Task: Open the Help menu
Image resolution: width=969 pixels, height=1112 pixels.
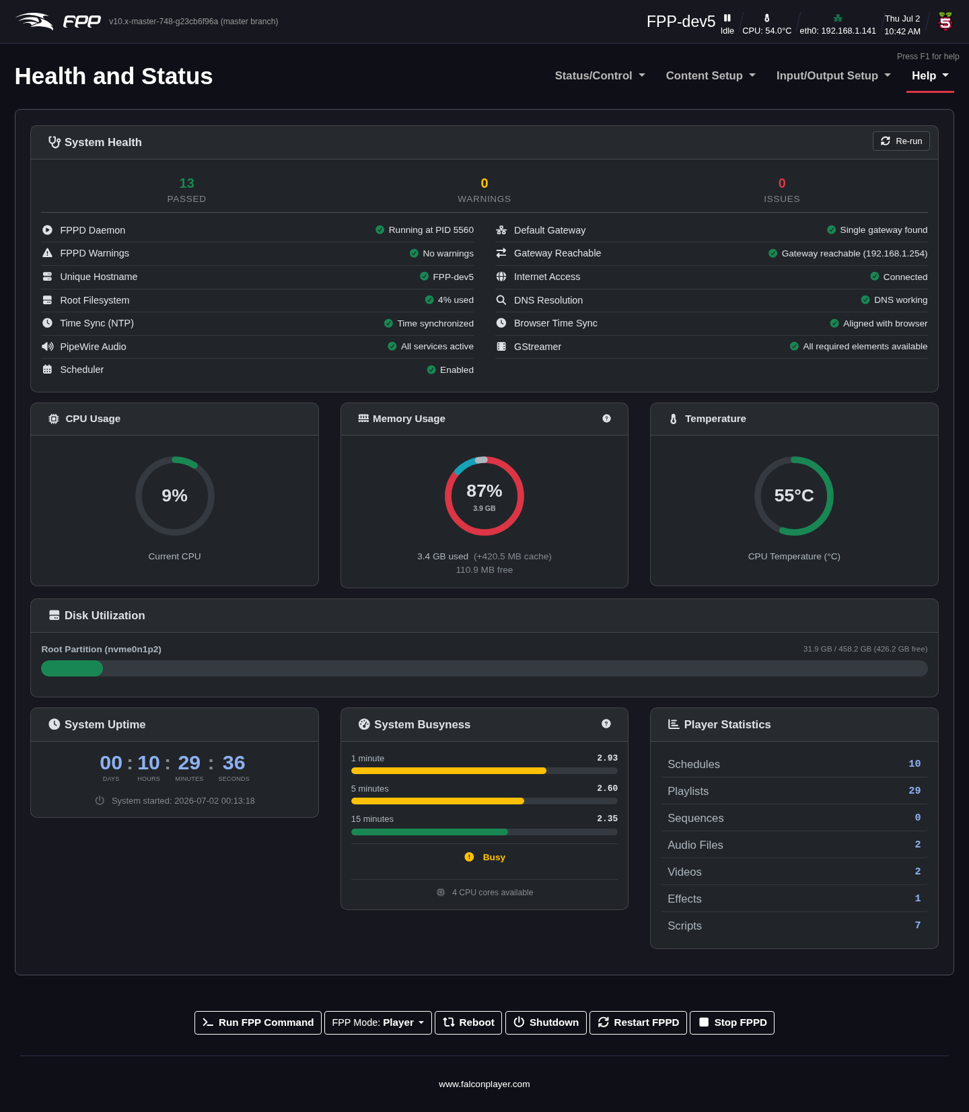Action: (x=930, y=76)
